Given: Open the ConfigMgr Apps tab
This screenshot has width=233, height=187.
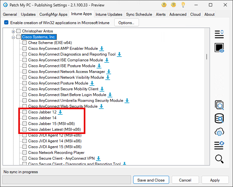Looking at the screenshot, I should click(x=54, y=14).
